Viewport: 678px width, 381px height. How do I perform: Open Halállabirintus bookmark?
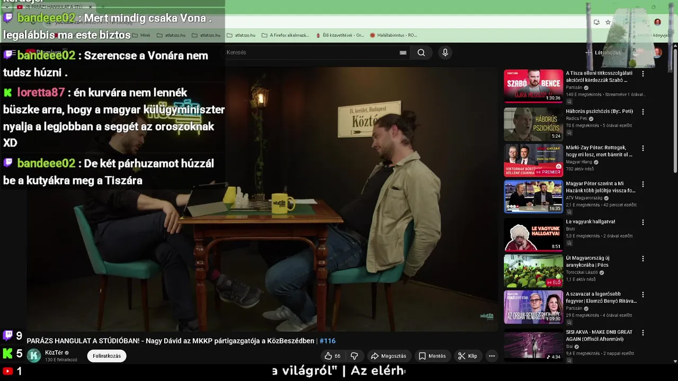click(x=394, y=35)
